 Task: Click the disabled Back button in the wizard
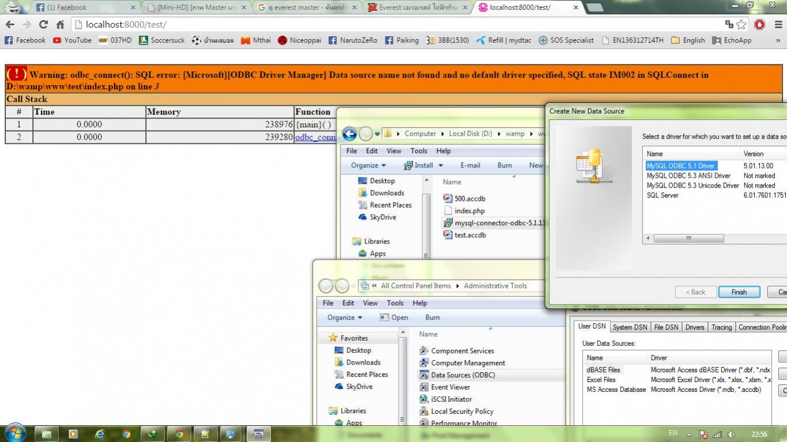(696, 292)
